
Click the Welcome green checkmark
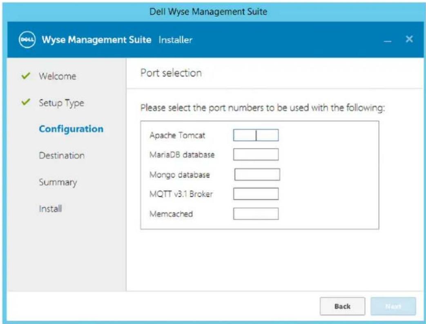pyautogui.click(x=26, y=76)
